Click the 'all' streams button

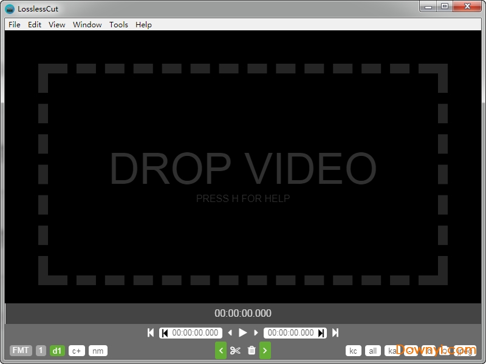(373, 351)
